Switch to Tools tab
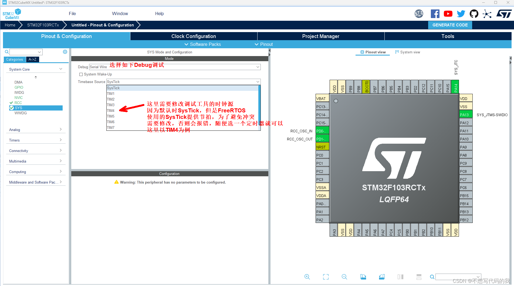This screenshot has width=514, height=286. coord(448,36)
